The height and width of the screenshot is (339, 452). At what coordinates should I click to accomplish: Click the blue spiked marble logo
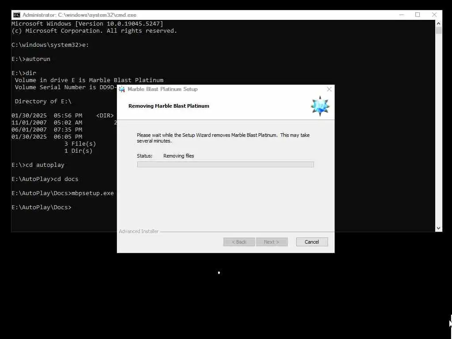coord(320,106)
